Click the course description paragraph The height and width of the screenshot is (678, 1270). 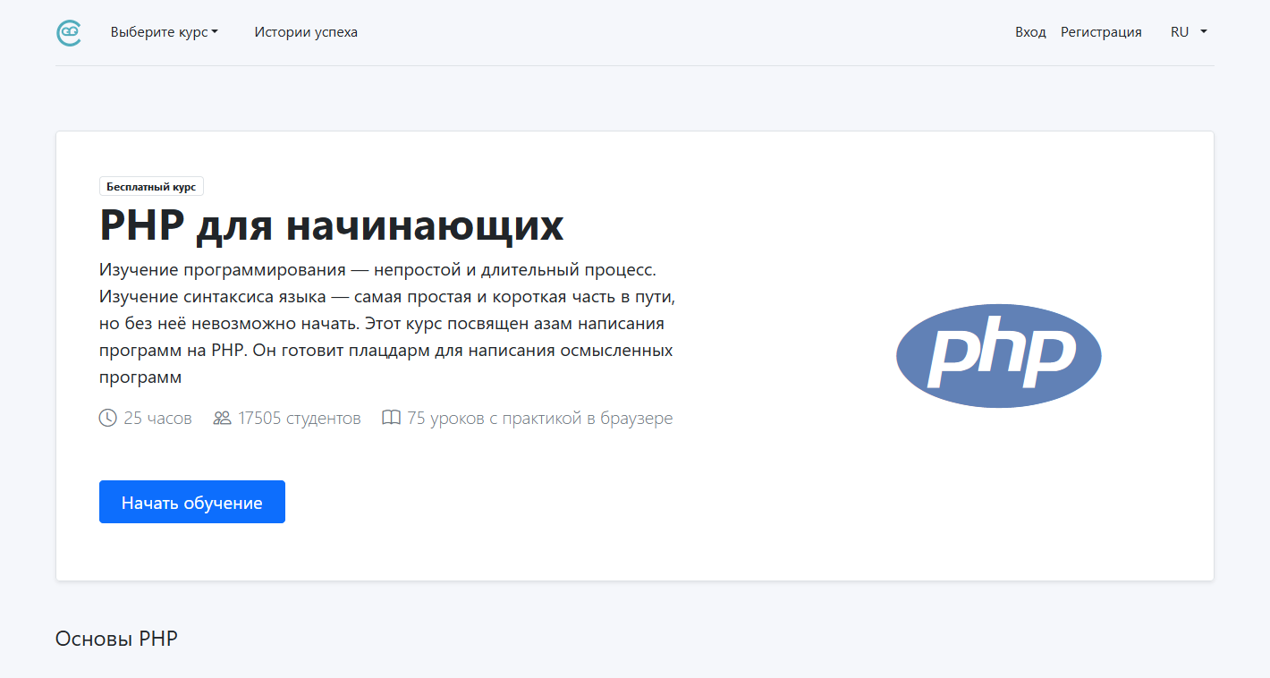click(x=386, y=323)
